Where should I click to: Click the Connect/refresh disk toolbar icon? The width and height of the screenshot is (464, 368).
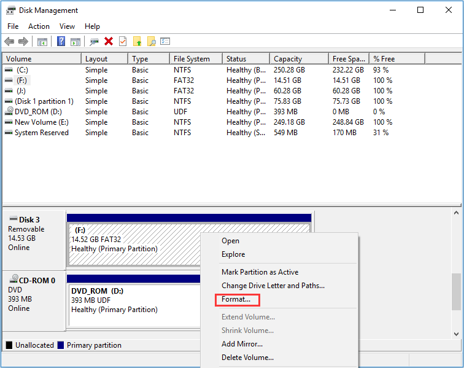point(94,41)
